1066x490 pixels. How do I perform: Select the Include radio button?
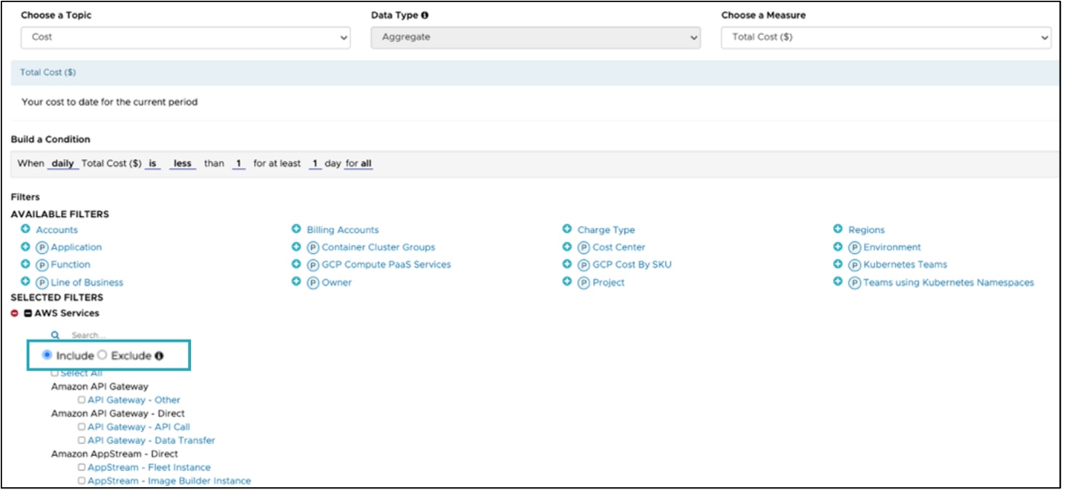point(48,355)
